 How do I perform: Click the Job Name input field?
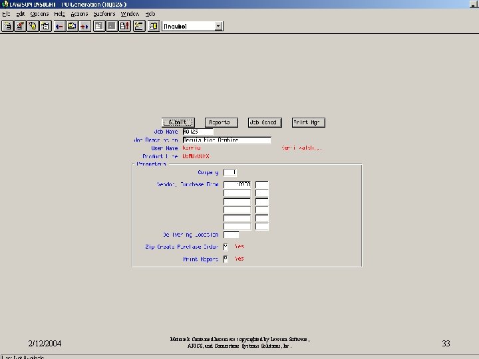pyautogui.click(x=198, y=132)
